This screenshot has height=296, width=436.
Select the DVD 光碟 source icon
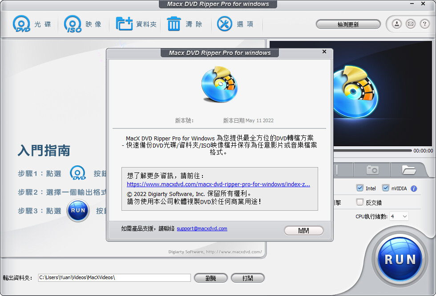pos(21,24)
